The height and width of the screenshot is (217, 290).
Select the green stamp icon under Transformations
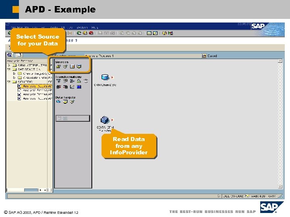[79, 81]
